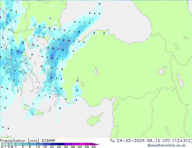Click the legend label '30'
The height and width of the screenshot is (148, 192).
(x=66, y=147)
